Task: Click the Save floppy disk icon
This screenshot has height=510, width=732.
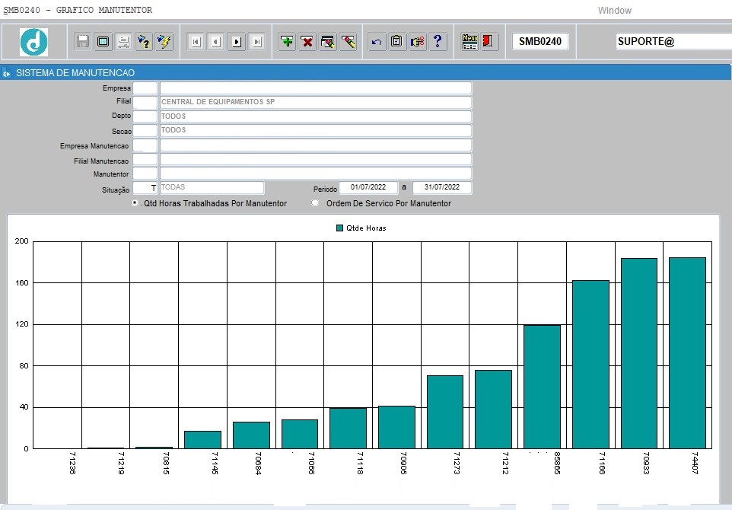Action: 83,42
